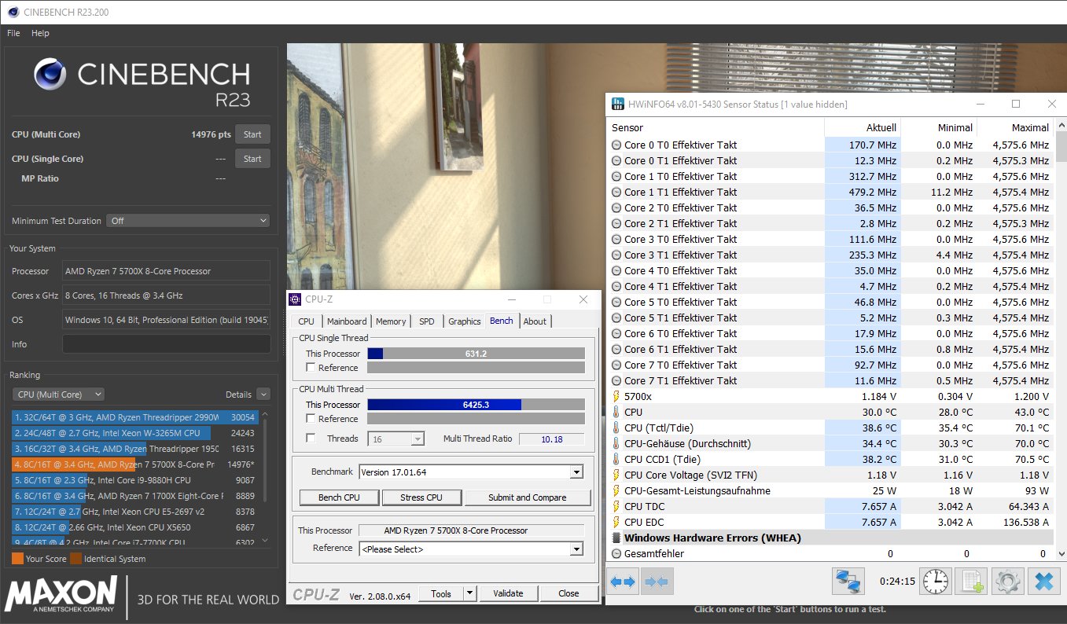This screenshot has height=624, width=1067.
Task: Click the Tools button in CPU-Z
Action: pyautogui.click(x=441, y=593)
